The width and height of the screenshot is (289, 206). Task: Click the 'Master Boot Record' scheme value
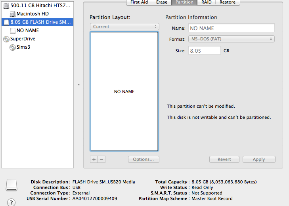[212, 198]
